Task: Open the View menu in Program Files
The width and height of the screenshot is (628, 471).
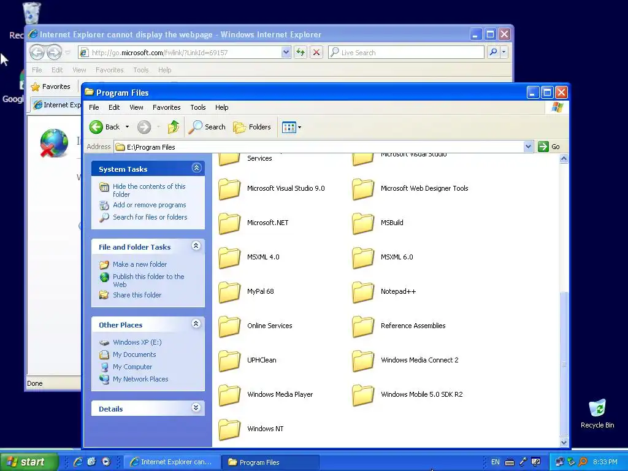Action: tap(136, 107)
